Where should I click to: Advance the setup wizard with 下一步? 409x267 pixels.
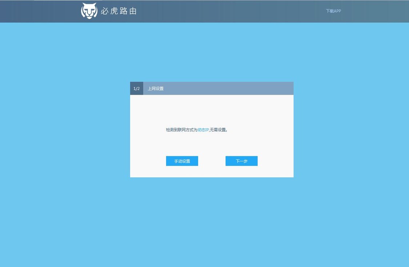click(x=241, y=161)
